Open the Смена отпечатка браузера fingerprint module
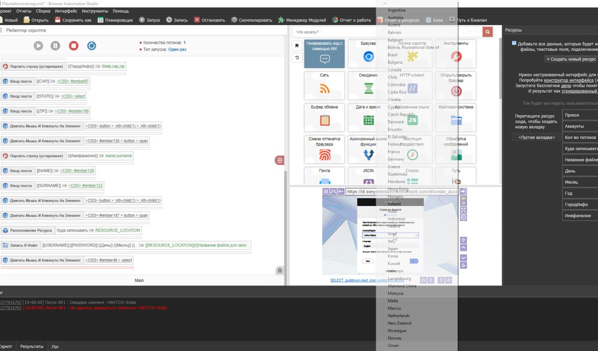 point(325,148)
